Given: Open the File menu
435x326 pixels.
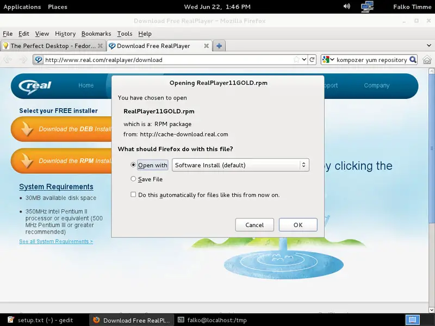Looking at the screenshot, I should pos(8,34).
